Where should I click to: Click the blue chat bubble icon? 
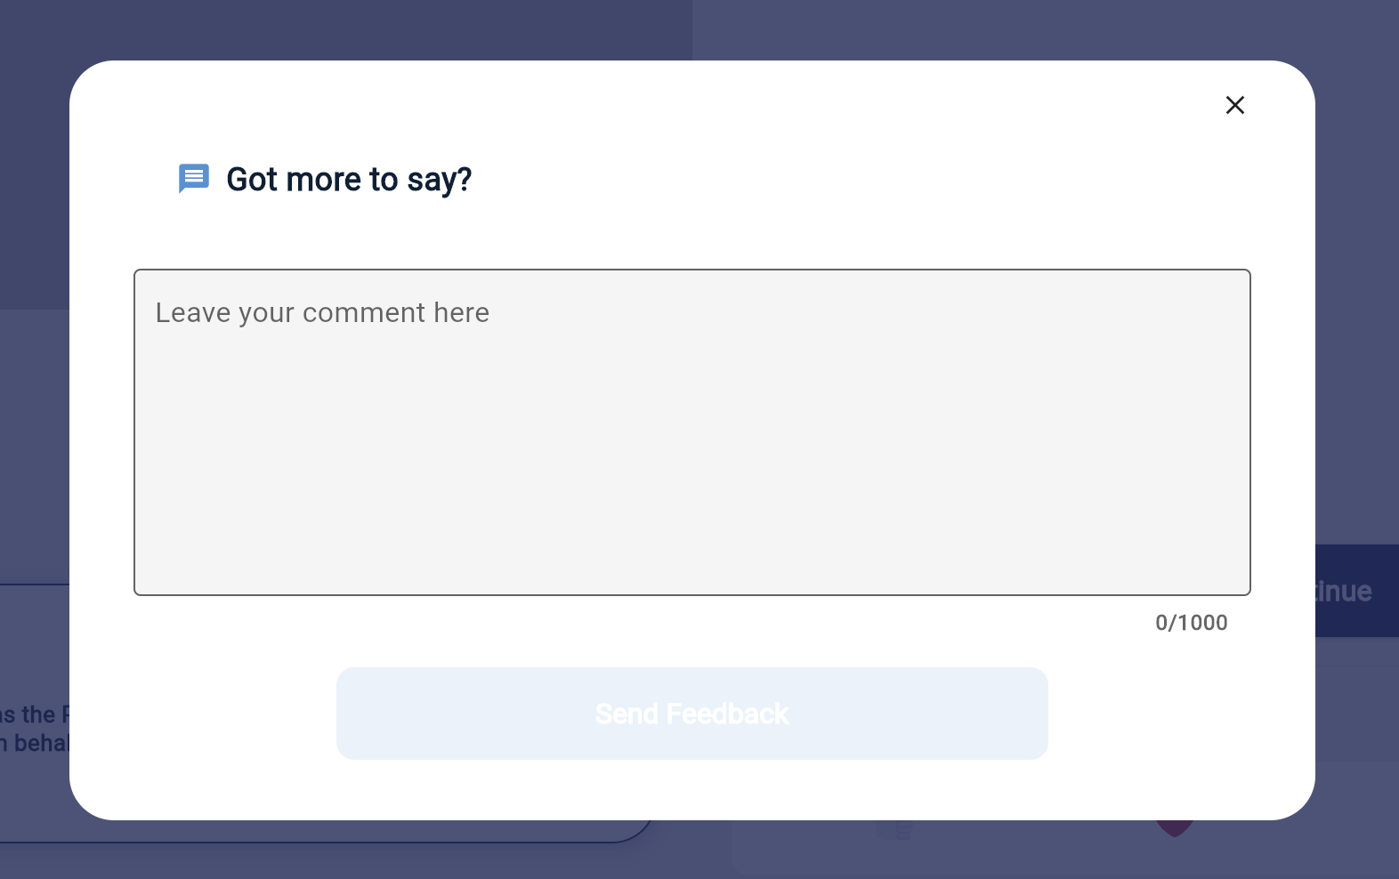tap(193, 178)
